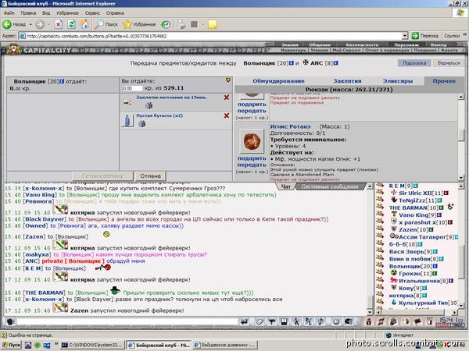The height and width of the screenshot is (351, 469).
Task: Clear chat with eraser icon
Action: 260,321
